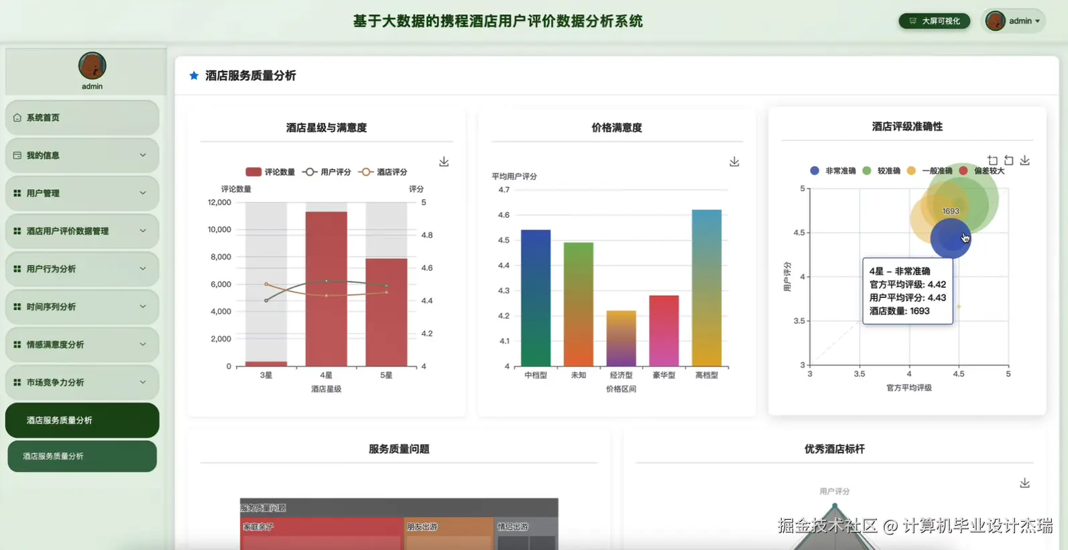Image resolution: width=1068 pixels, height=550 pixels.
Task: Expand the 时间序列分析 chevron
Action: [x=143, y=307]
